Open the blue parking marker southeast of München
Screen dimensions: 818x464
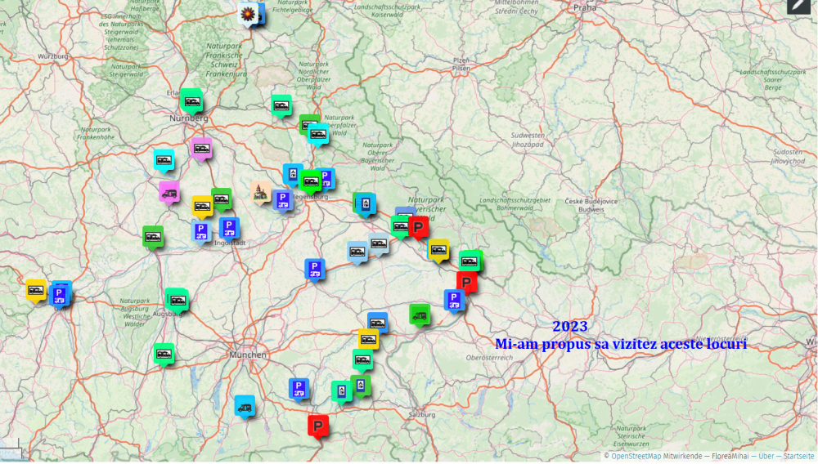[x=299, y=388]
